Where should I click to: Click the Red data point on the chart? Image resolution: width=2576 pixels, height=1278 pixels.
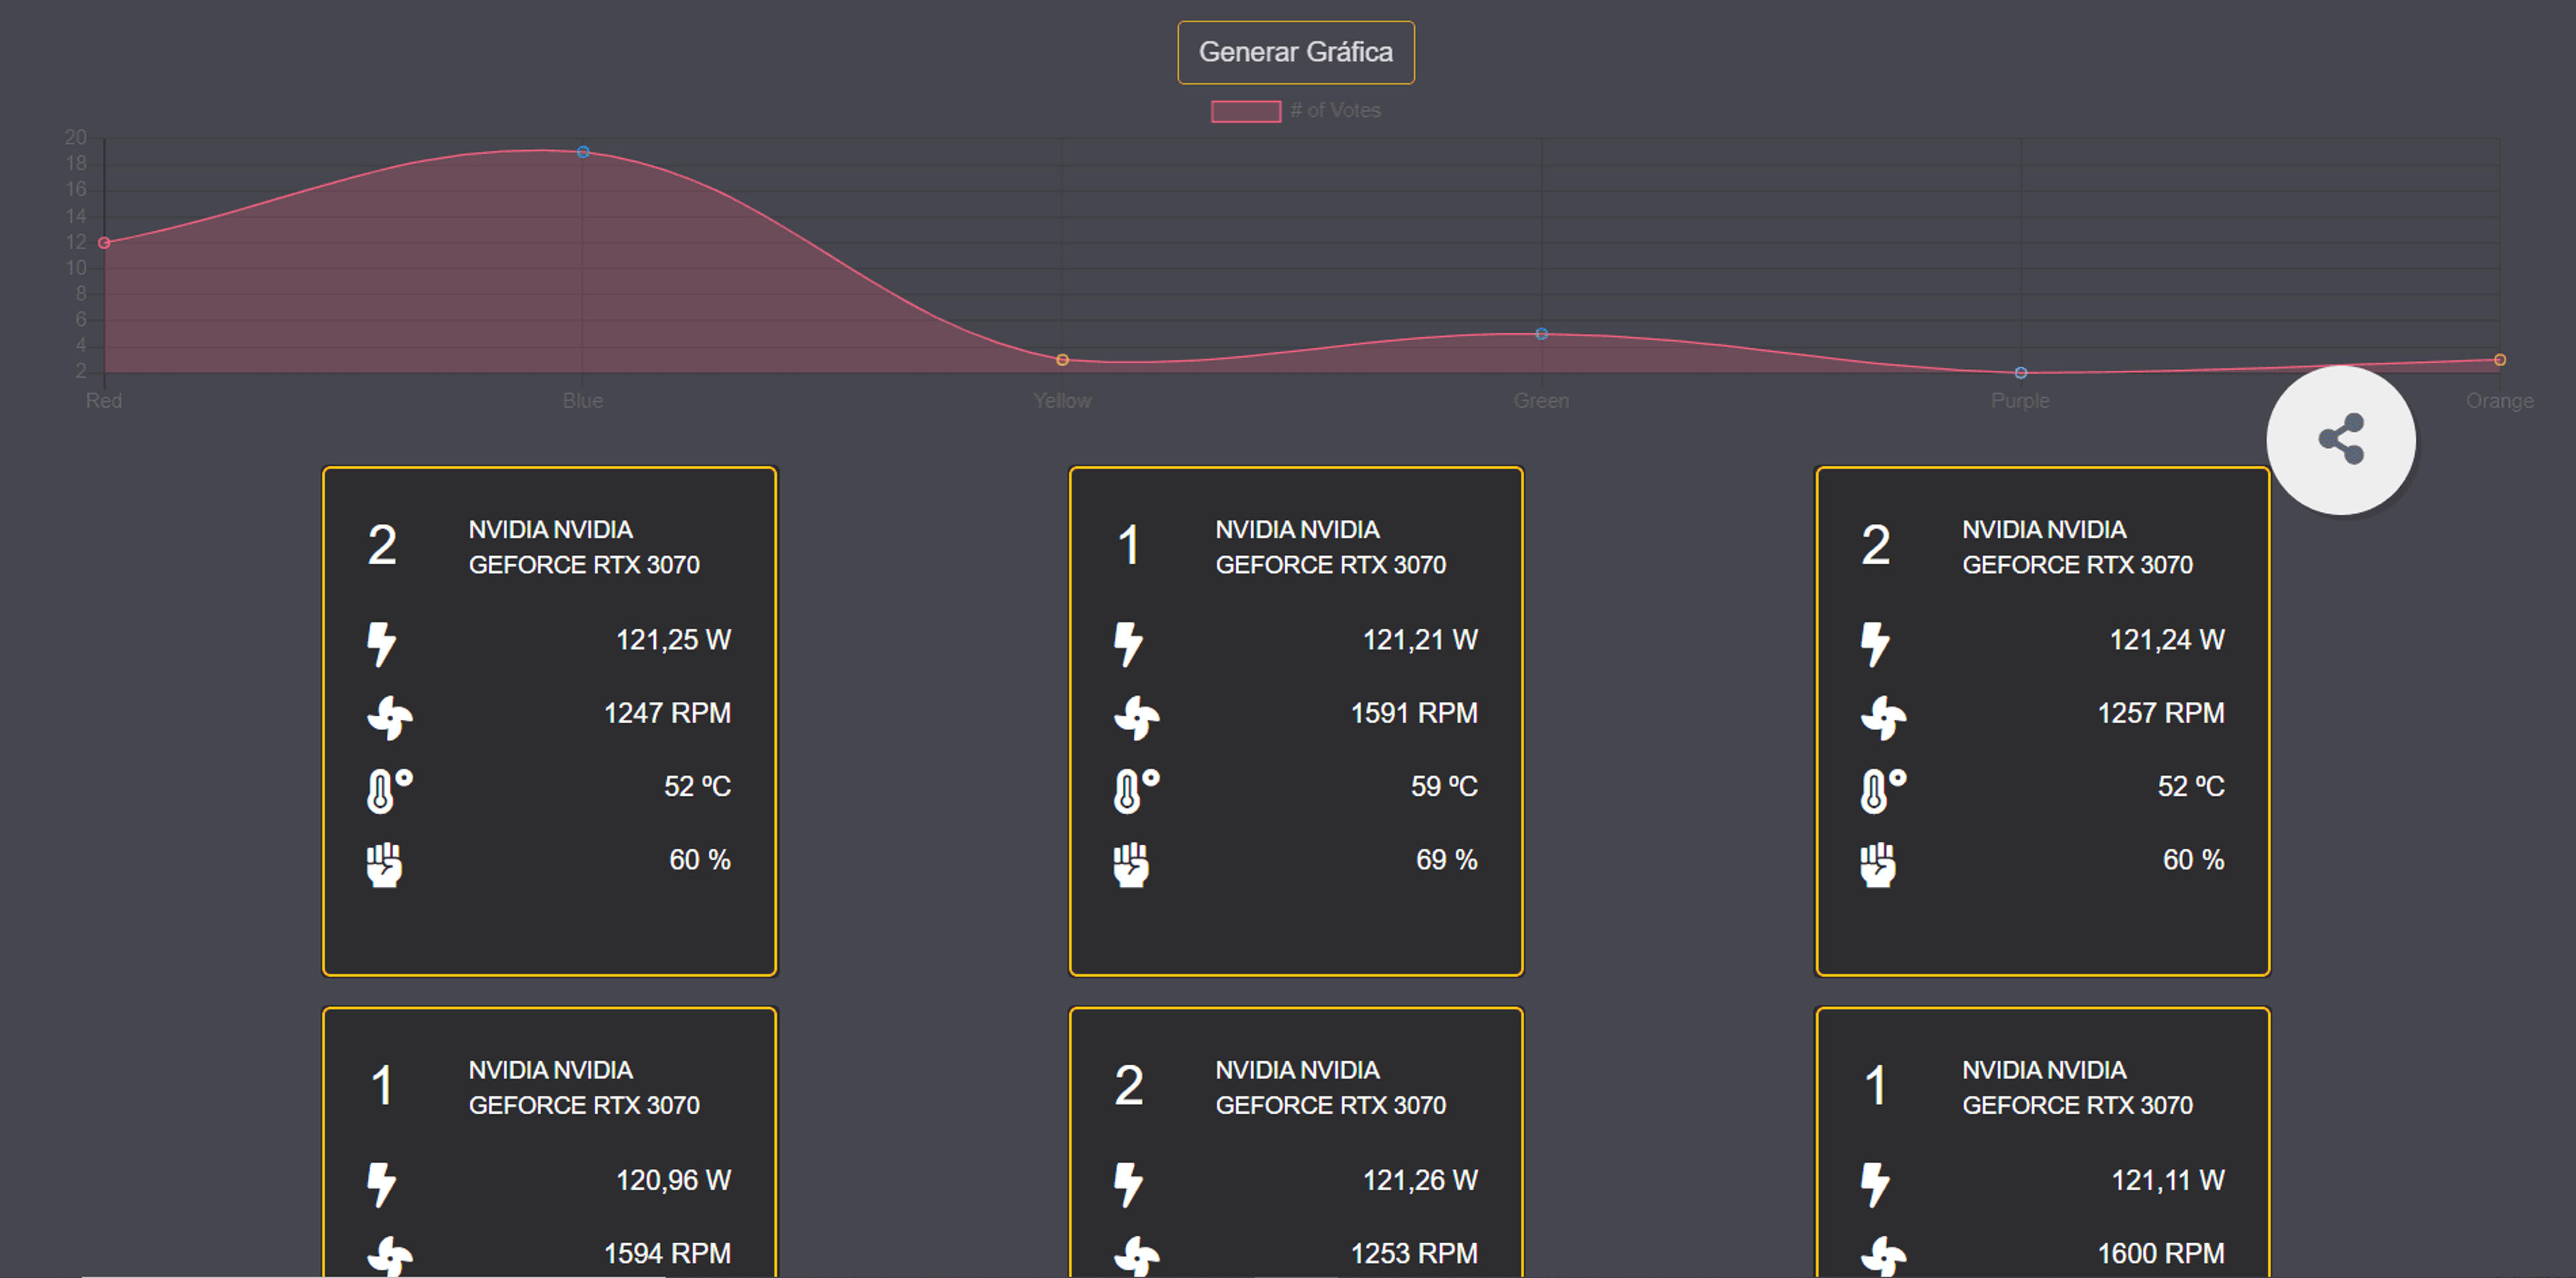point(104,243)
